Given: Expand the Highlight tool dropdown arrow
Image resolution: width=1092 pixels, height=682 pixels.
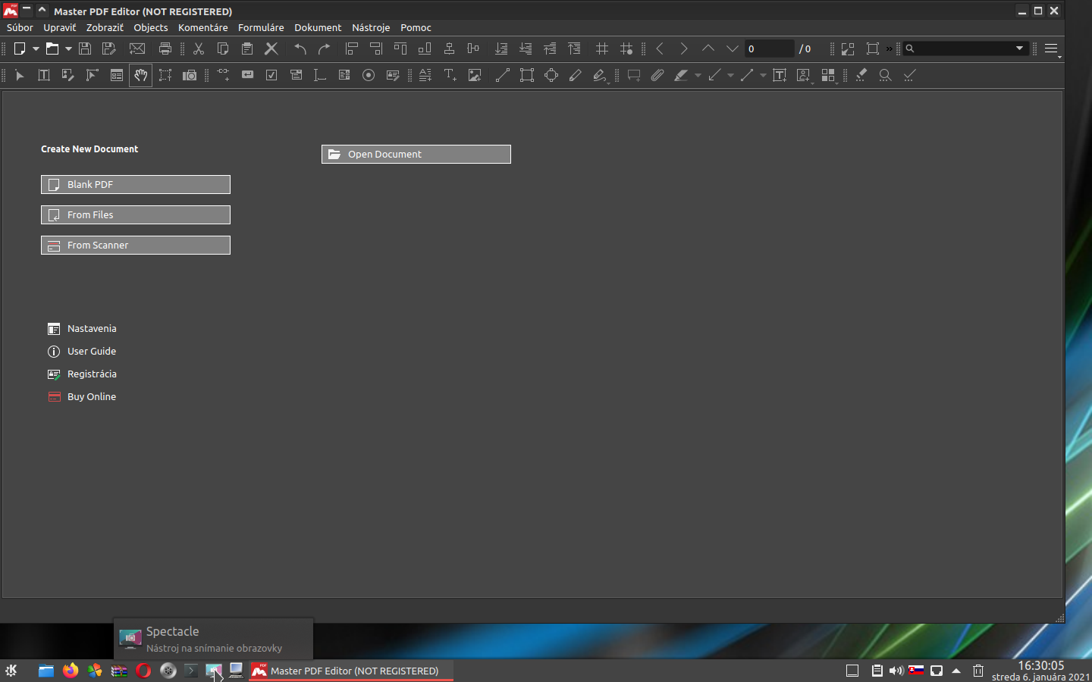Looking at the screenshot, I should tap(698, 76).
